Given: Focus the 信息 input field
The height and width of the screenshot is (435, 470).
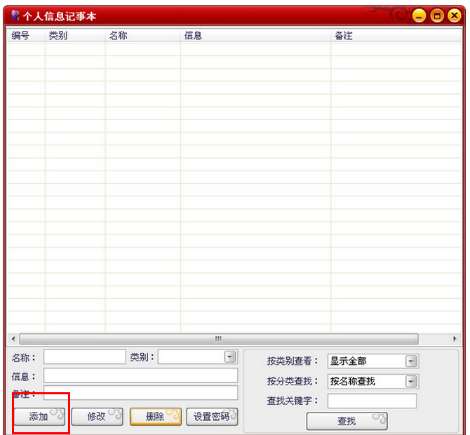Looking at the screenshot, I should click(140, 375).
